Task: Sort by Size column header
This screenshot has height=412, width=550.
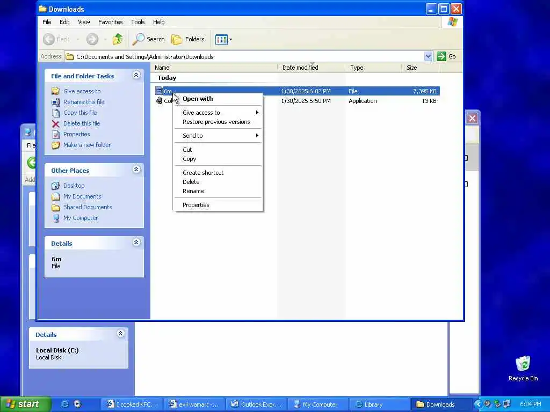Action: [420, 68]
